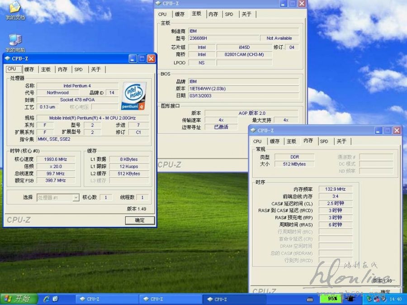Click the BIOS date field showing 03/13/2003
This screenshot has height=305, width=407.
point(243,96)
